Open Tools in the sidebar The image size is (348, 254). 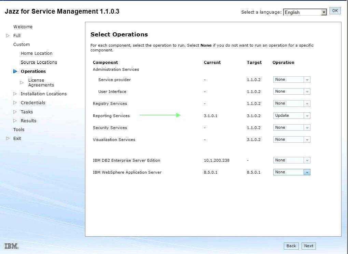pyautogui.click(x=19, y=129)
